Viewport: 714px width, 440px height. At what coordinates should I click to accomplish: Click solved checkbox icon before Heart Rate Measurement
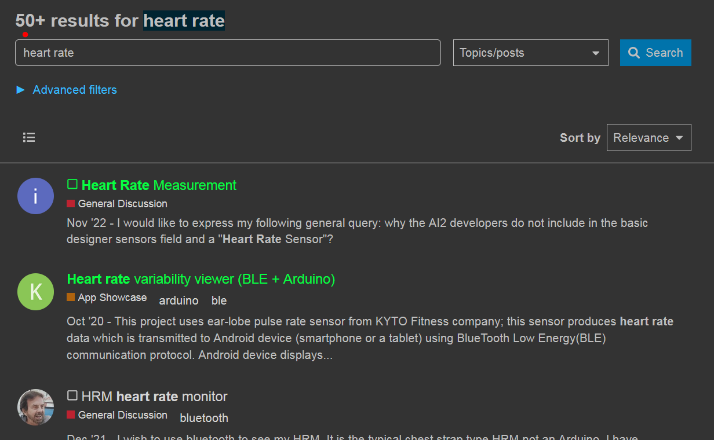click(72, 184)
